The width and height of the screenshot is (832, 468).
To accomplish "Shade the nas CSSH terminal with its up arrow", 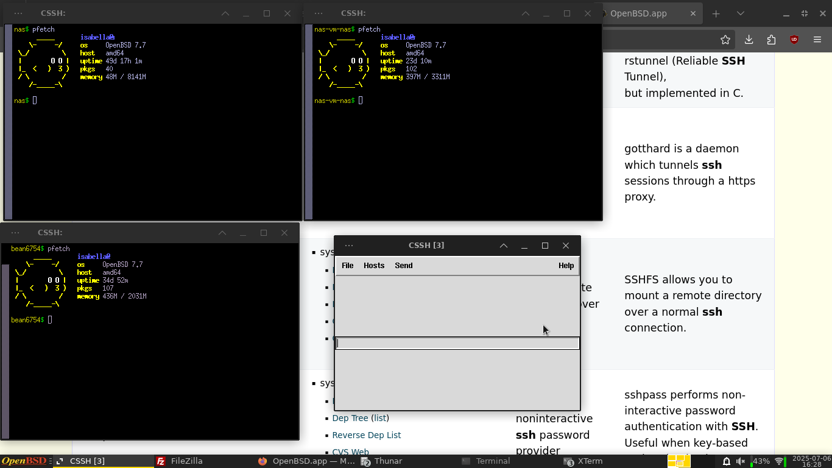I will click(x=225, y=13).
